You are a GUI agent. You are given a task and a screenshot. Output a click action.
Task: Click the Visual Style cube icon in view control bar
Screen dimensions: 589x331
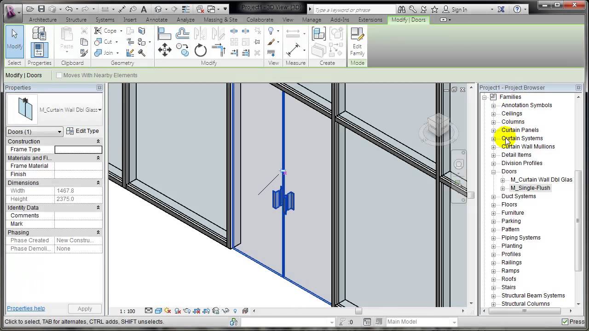tap(158, 311)
